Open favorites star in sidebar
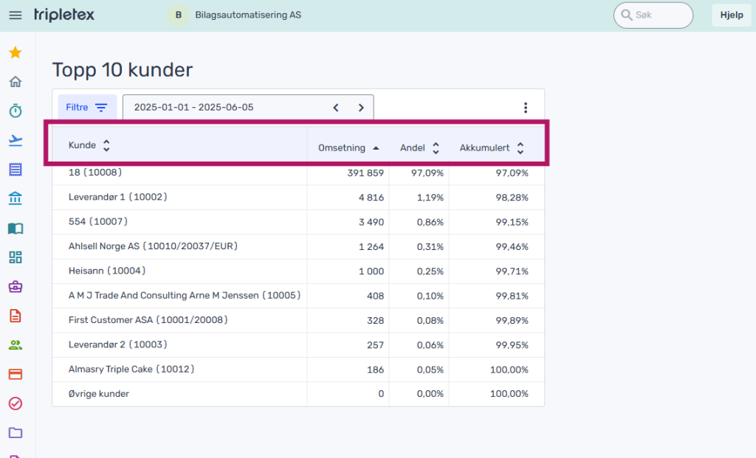 click(16, 52)
